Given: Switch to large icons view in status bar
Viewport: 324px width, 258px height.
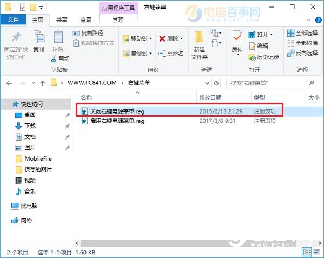Looking at the screenshot, I should pos(316,252).
